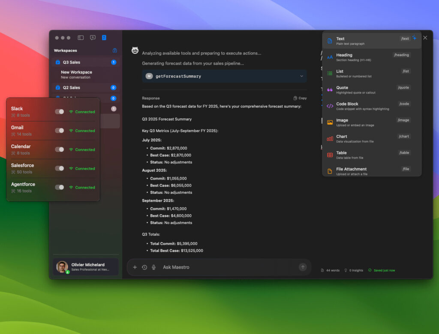Click the sparkle icon next to /text
Screen dimensions: 439x334
[415, 38]
